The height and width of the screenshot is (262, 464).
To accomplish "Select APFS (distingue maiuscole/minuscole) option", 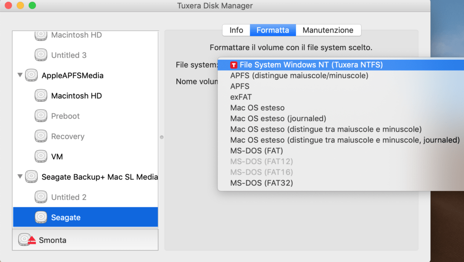I will point(341,76).
